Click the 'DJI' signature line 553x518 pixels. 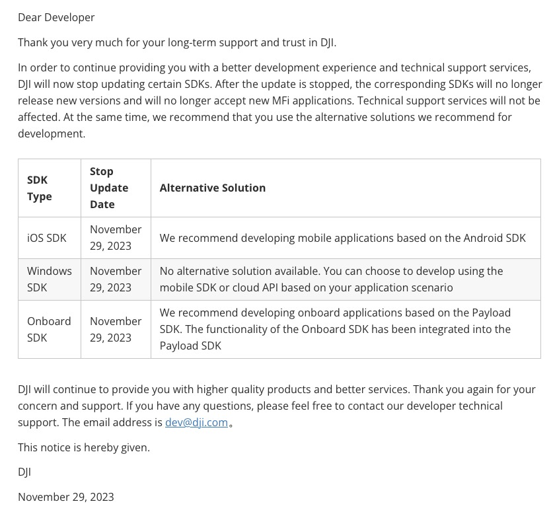tap(24, 472)
